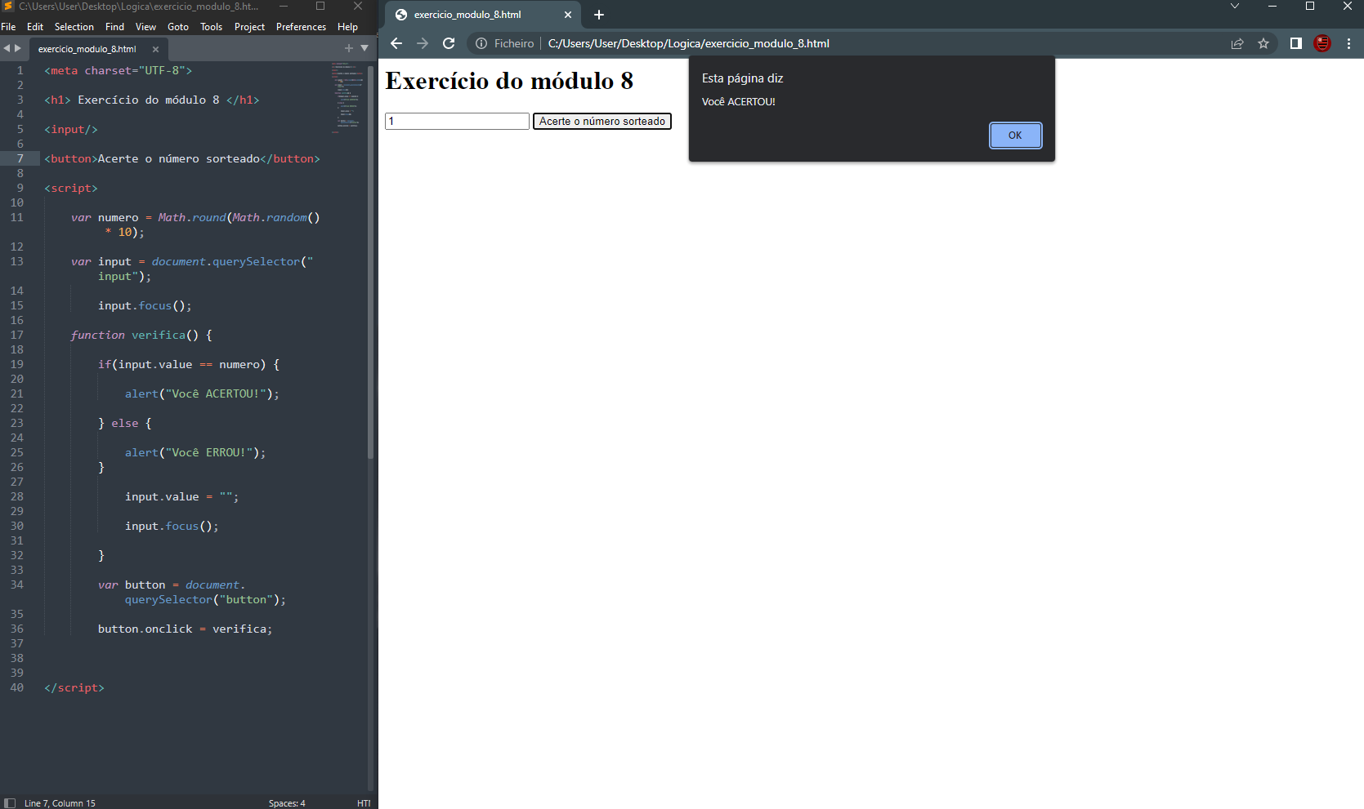This screenshot has width=1364, height=809.
Task: Click the share page icon in address bar
Action: point(1237,43)
